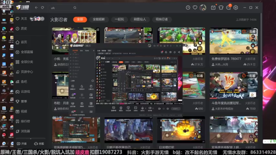Click the Douyu page vertical scrollbar

click(x=261, y=45)
